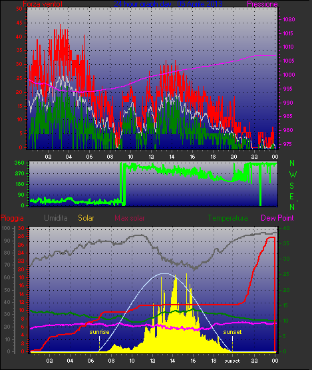Click the N compass label at the top
This screenshot has width=312, height=370.
pyautogui.click(x=292, y=163)
